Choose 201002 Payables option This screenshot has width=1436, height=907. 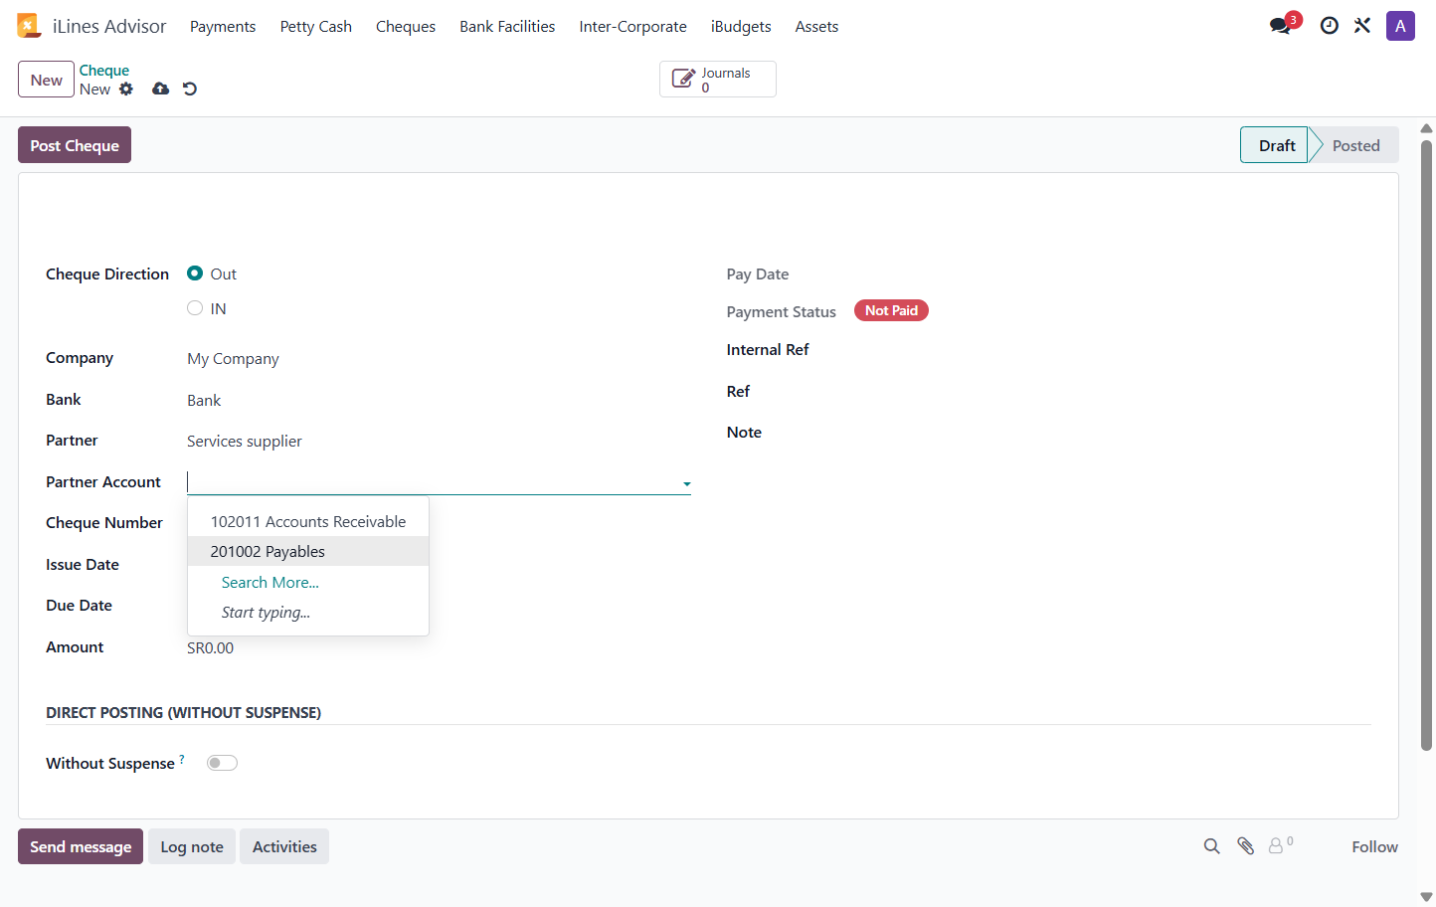tap(308, 551)
